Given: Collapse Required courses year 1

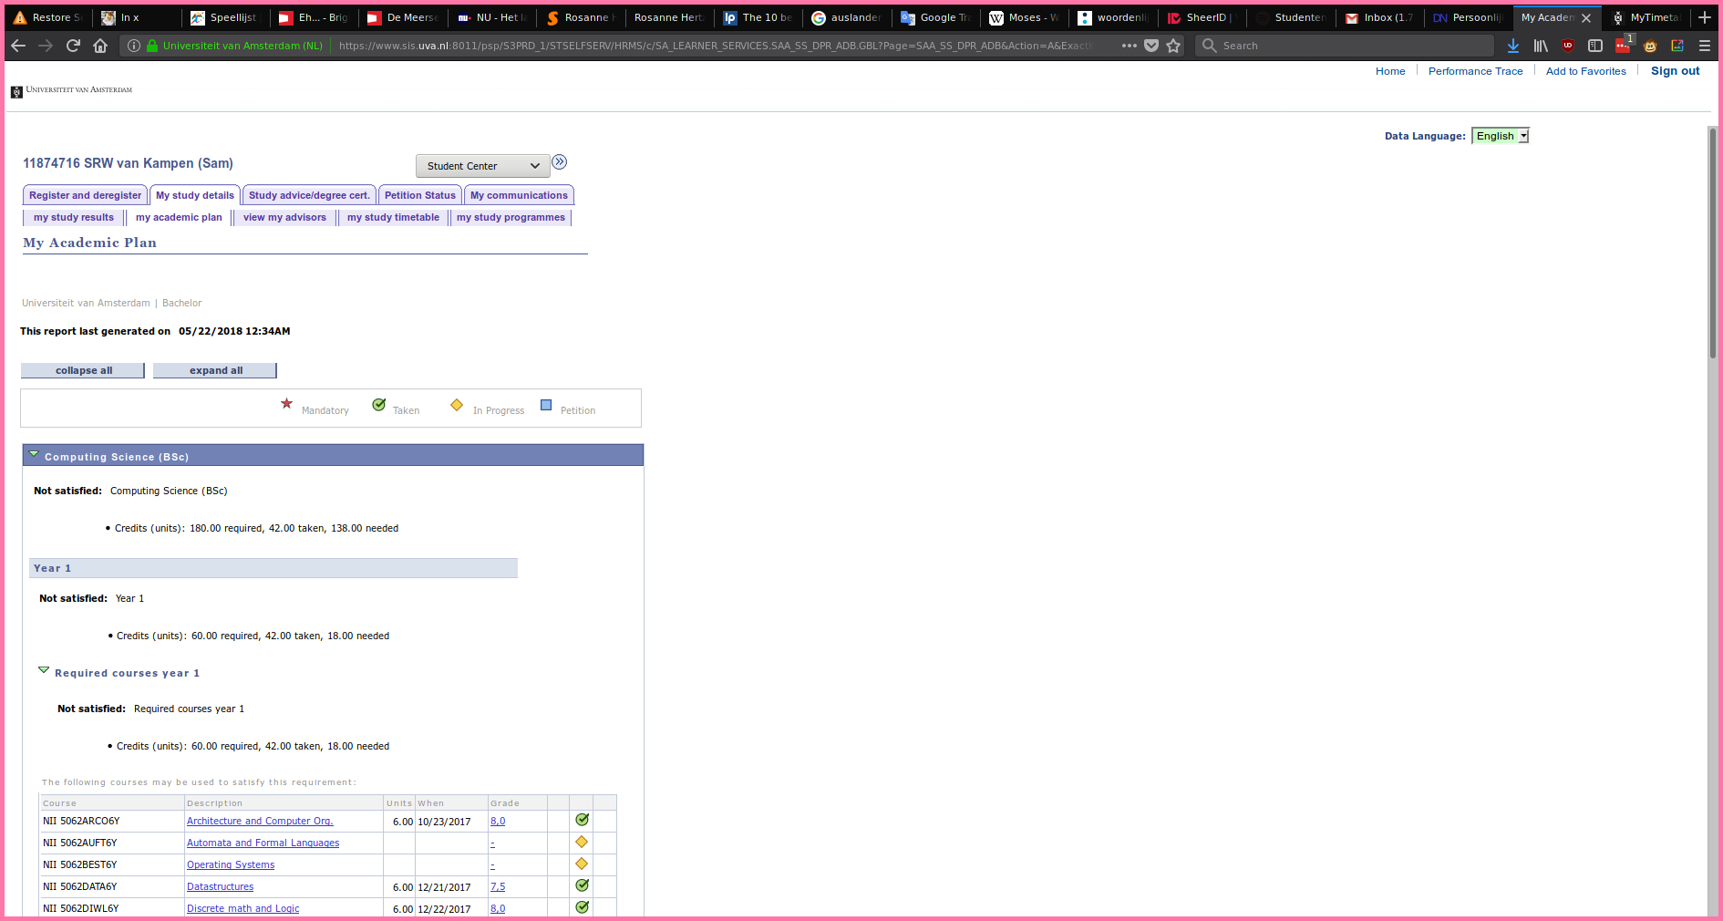Looking at the screenshot, I should pyautogui.click(x=43, y=670).
